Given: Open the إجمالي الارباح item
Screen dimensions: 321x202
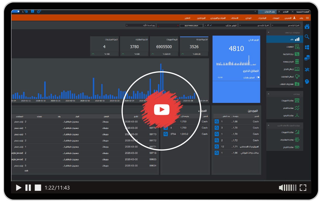Looking at the screenshot, I should click(285, 69).
